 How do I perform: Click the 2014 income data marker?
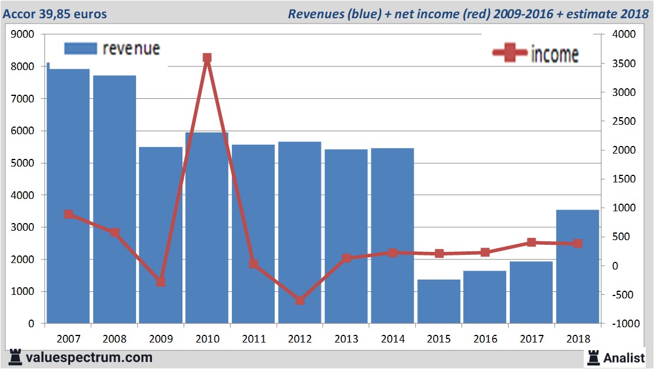point(393,252)
